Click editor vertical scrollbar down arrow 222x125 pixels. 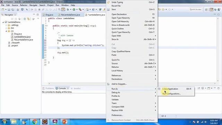click(x=218, y=81)
